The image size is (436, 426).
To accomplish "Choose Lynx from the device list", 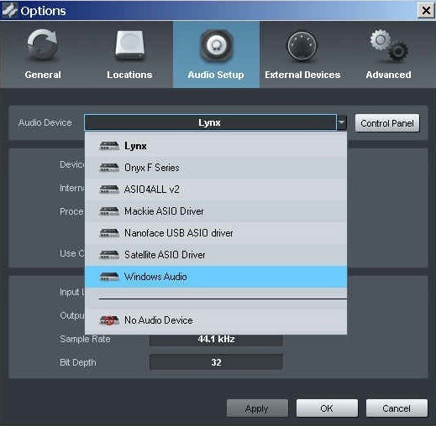I will point(216,146).
